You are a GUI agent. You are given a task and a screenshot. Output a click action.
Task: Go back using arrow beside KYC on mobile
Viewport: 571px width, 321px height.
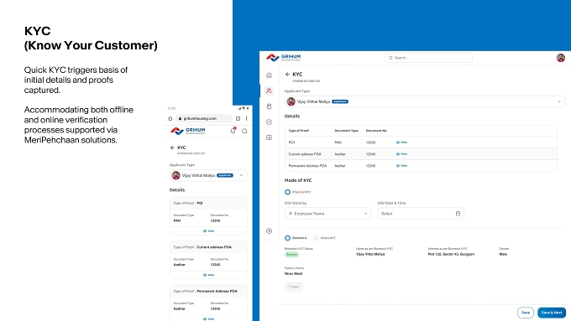[172, 148]
